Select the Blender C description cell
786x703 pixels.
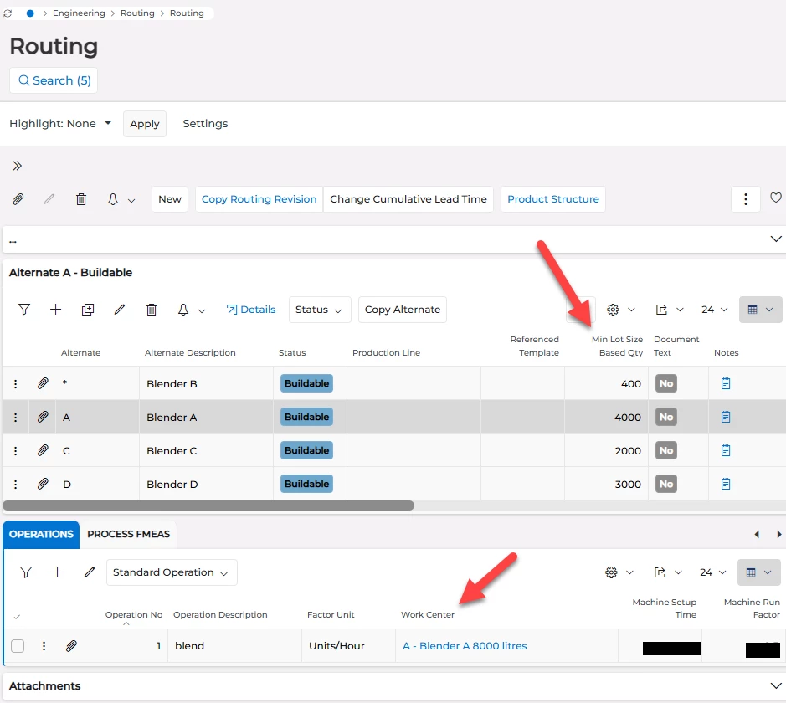207,450
